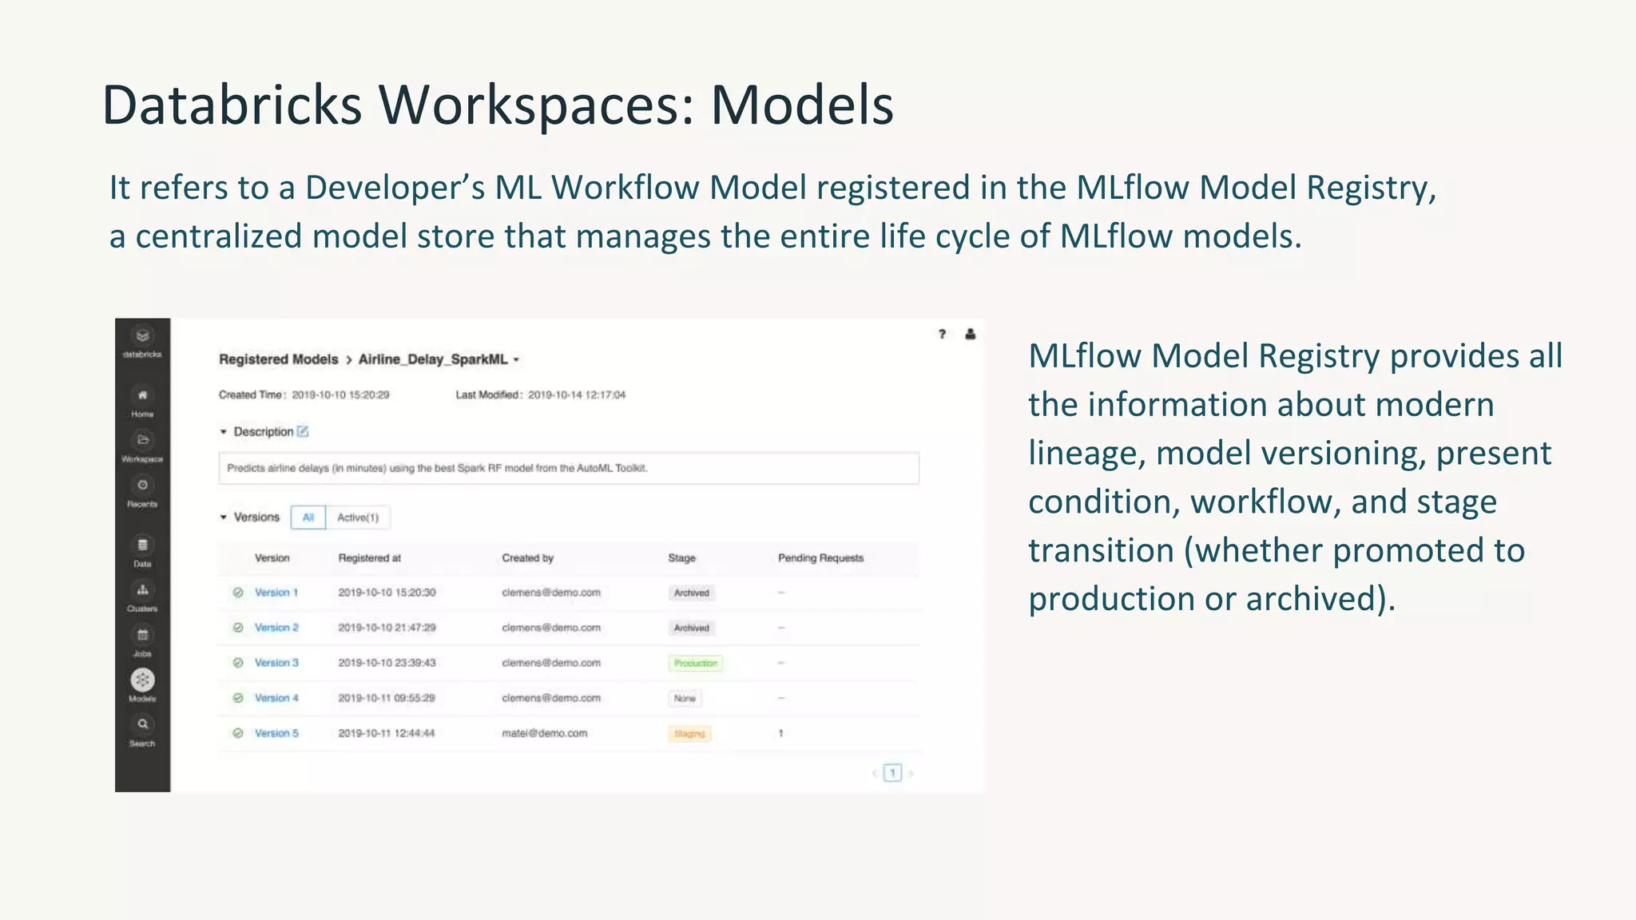Viewport: 1636px width, 920px height.
Task: Switch to the All versions tab
Action: coord(308,517)
